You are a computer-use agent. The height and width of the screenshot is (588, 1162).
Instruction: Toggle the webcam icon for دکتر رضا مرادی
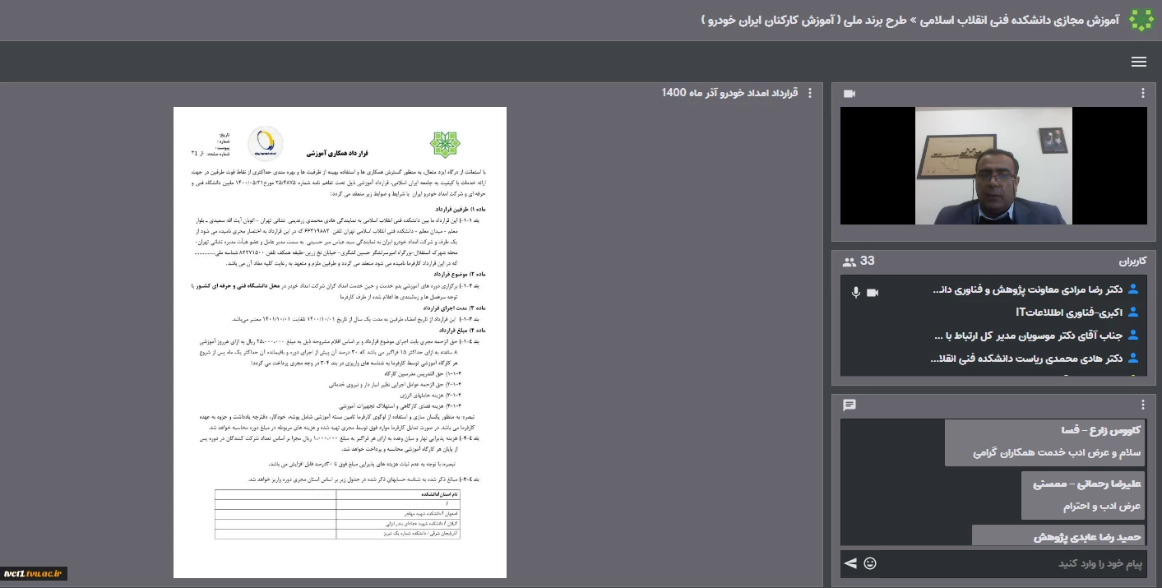(x=873, y=292)
